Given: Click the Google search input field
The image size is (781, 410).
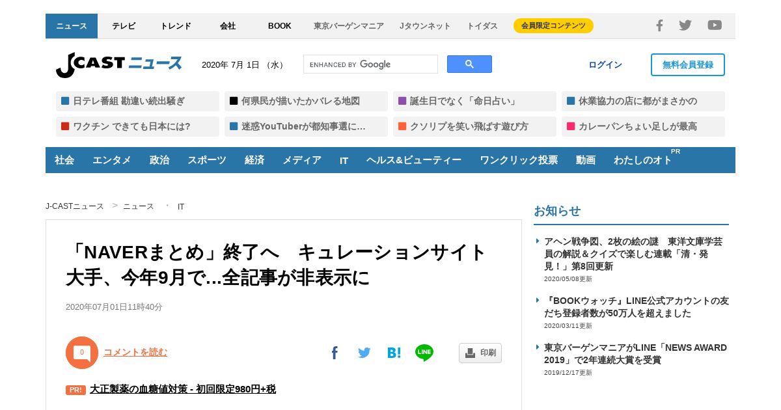Looking at the screenshot, I should [x=370, y=64].
